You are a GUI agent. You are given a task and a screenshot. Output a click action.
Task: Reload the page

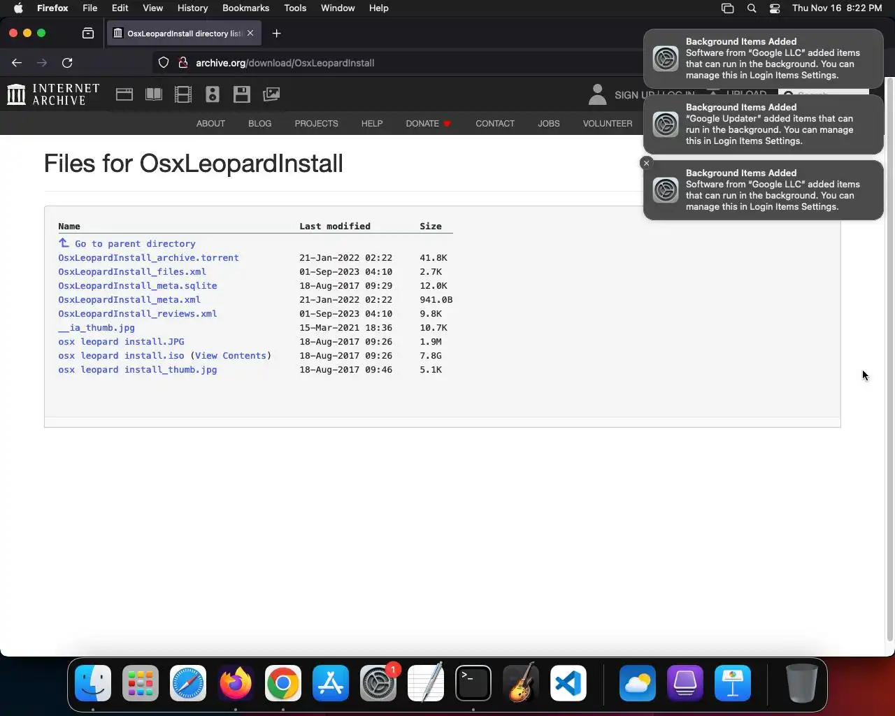(67, 63)
